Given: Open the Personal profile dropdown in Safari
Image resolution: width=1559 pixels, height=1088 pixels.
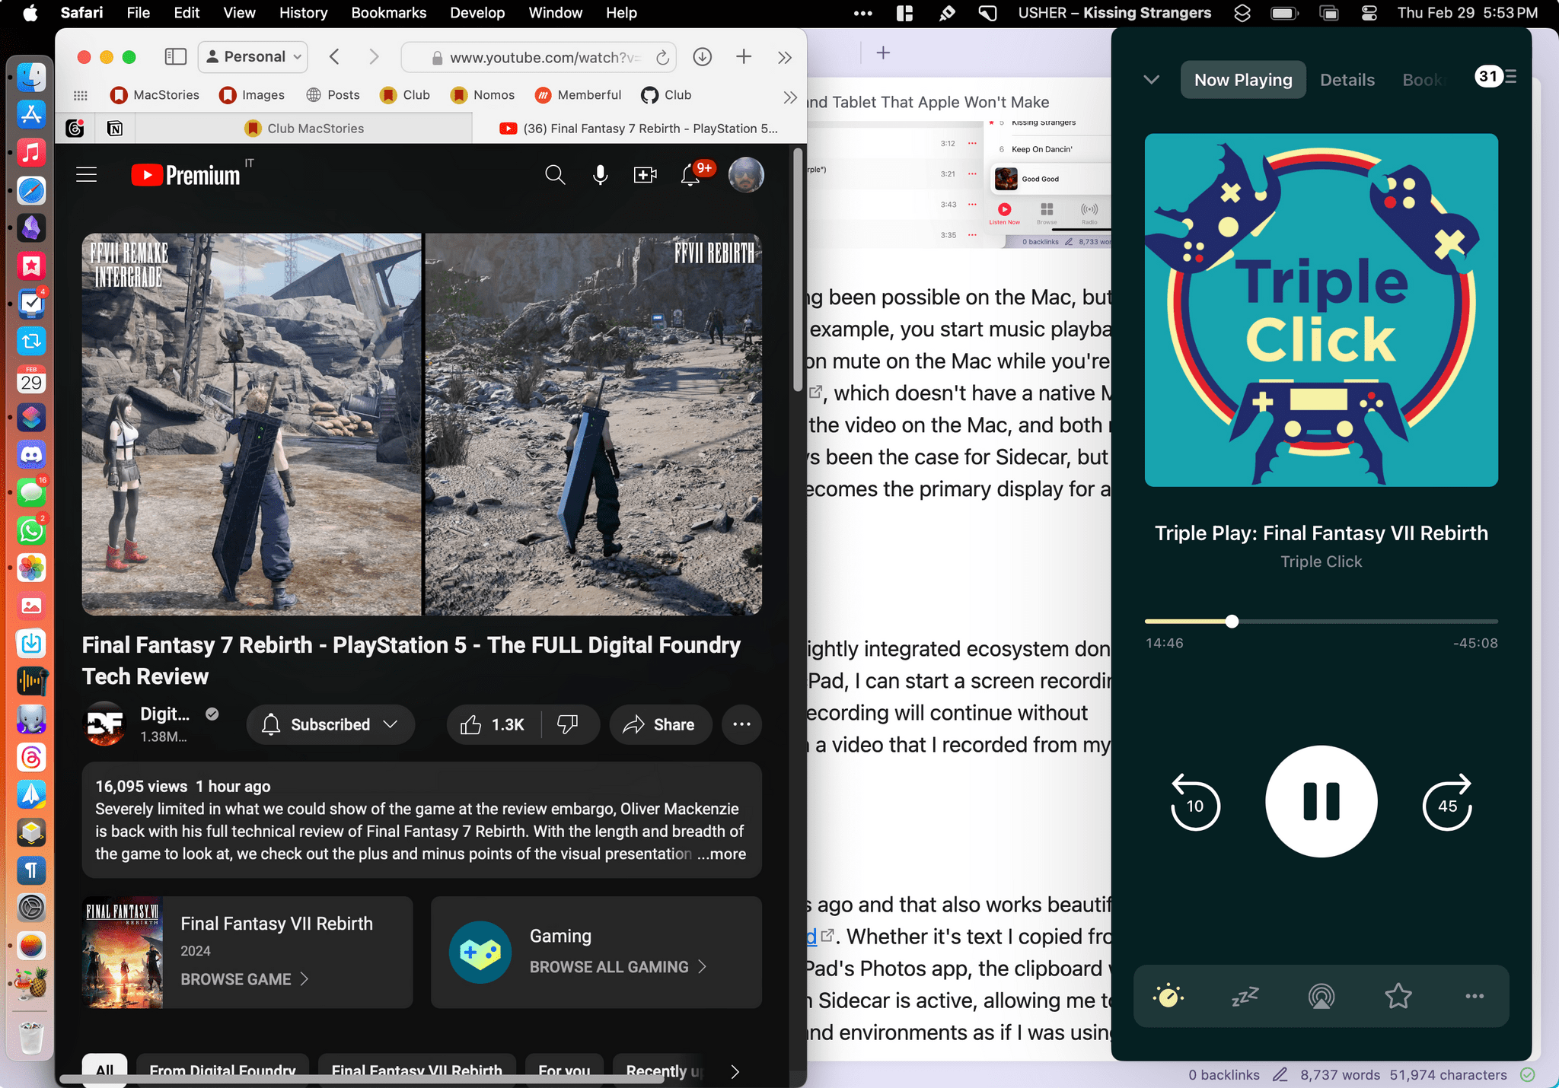Looking at the screenshot, I should [x=253, y=57].
